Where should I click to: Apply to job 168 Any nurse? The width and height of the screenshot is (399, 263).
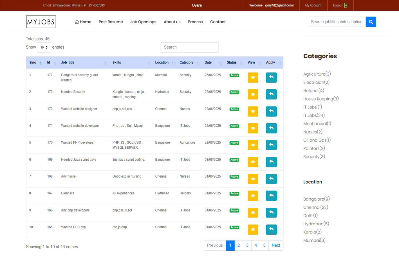(x=271, y=179)
